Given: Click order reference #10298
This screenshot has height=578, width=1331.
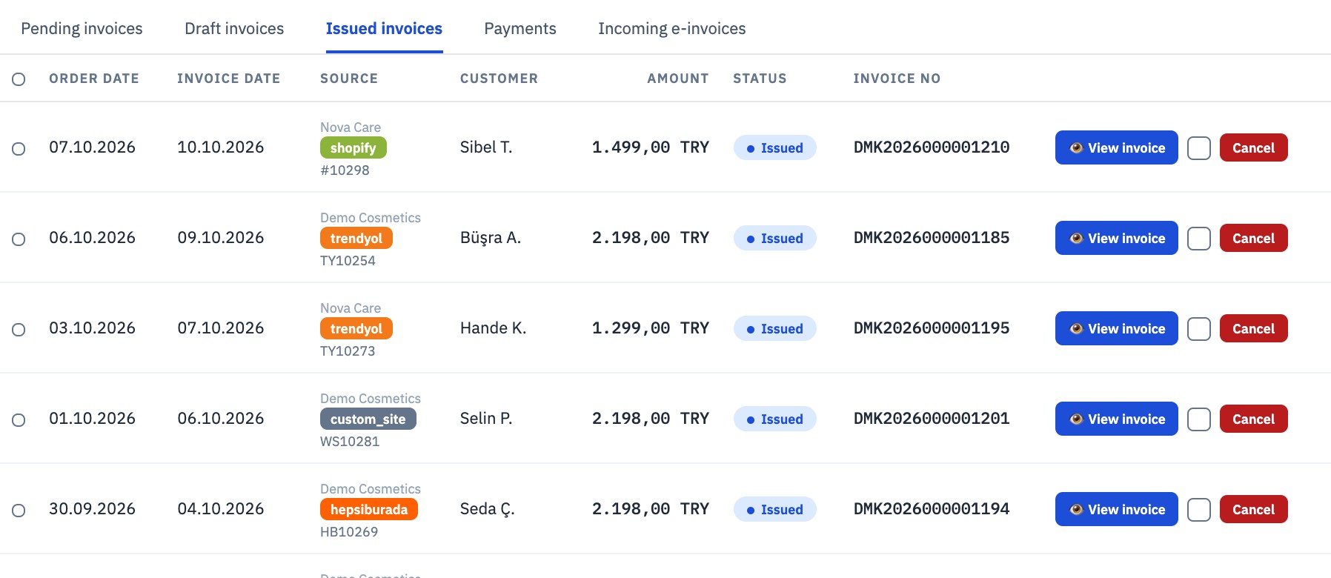Looking at the screenshot, I should click(x=345, y=170).
